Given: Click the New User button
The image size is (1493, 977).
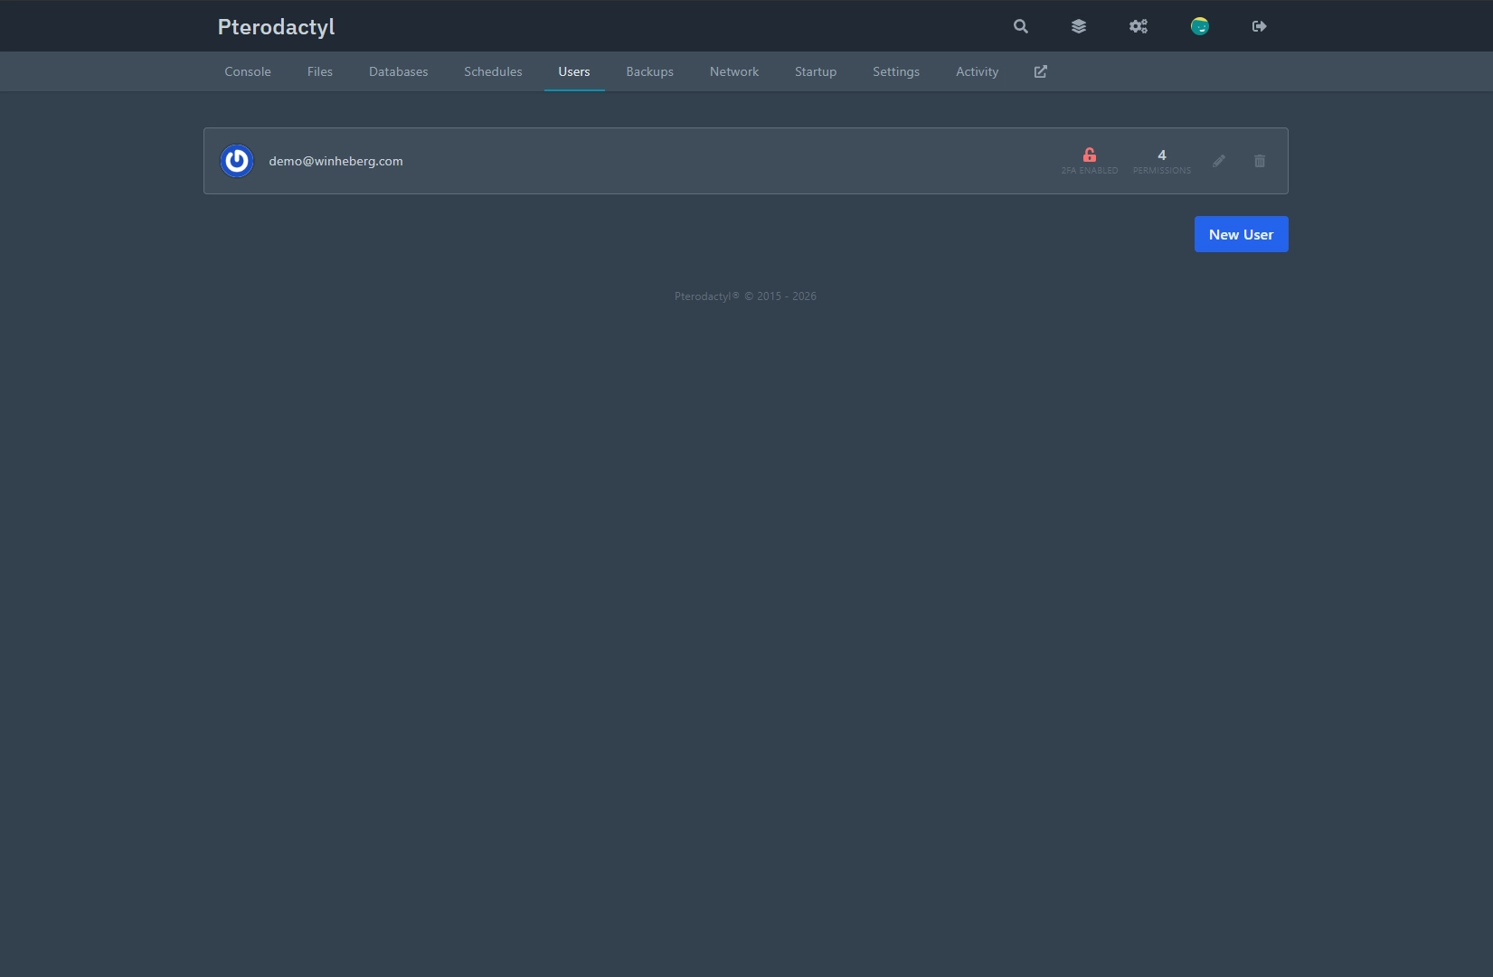Looking at the screenshot, I should click(x=1242, y=234).
